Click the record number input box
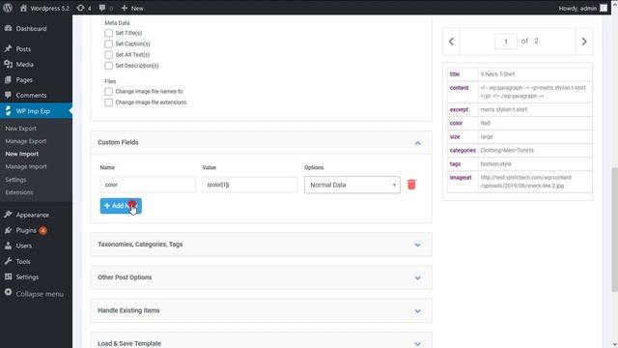The image size is (618, 348). pos(506,41)
